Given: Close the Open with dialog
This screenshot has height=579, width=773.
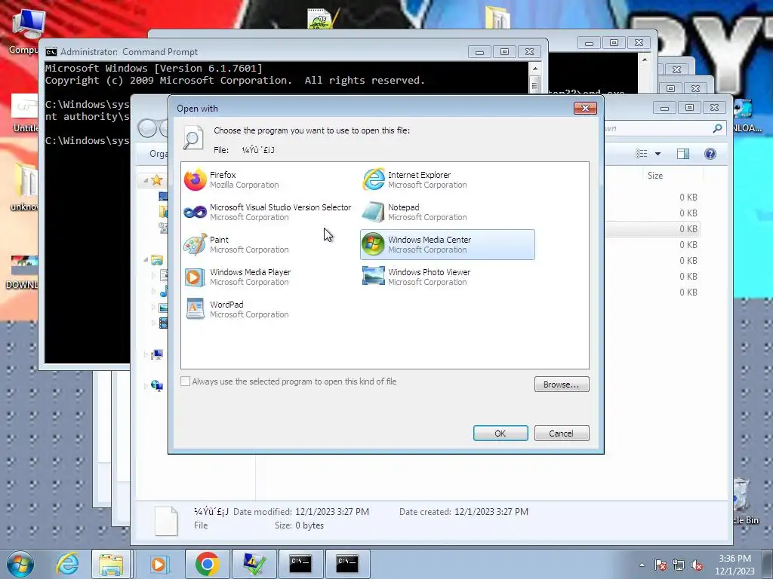Looking at the screenshot, I should 585,109.
